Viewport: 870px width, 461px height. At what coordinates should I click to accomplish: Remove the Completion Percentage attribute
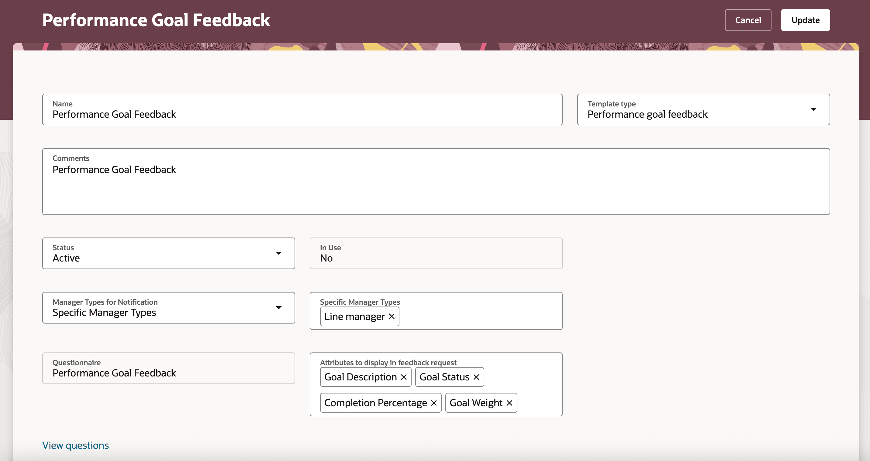point(434,403)
